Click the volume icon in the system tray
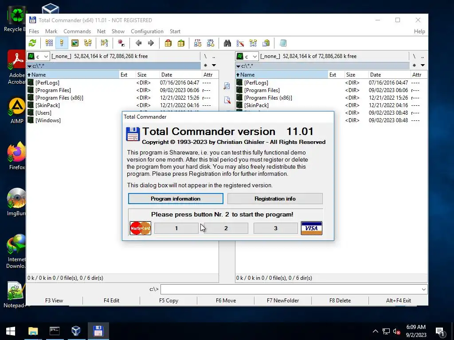The height and width of the screenshot is (340, 454). pos(397,331)
